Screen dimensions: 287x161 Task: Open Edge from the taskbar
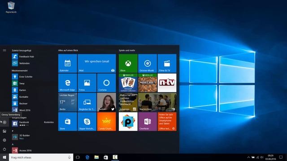pos(87,157)
